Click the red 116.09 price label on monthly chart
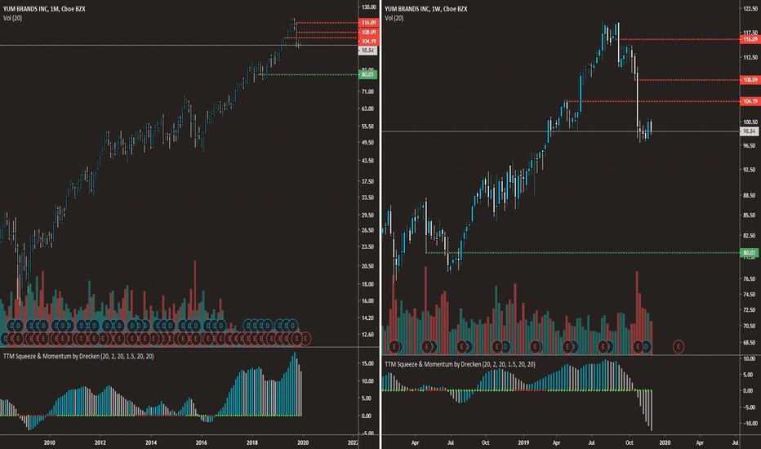 pyautogui.click(x=368, y=23)
